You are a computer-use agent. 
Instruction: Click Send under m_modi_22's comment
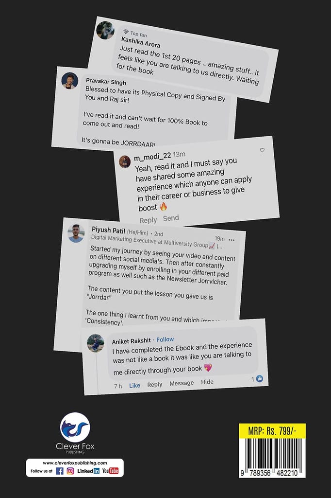(x=171, y=218)
